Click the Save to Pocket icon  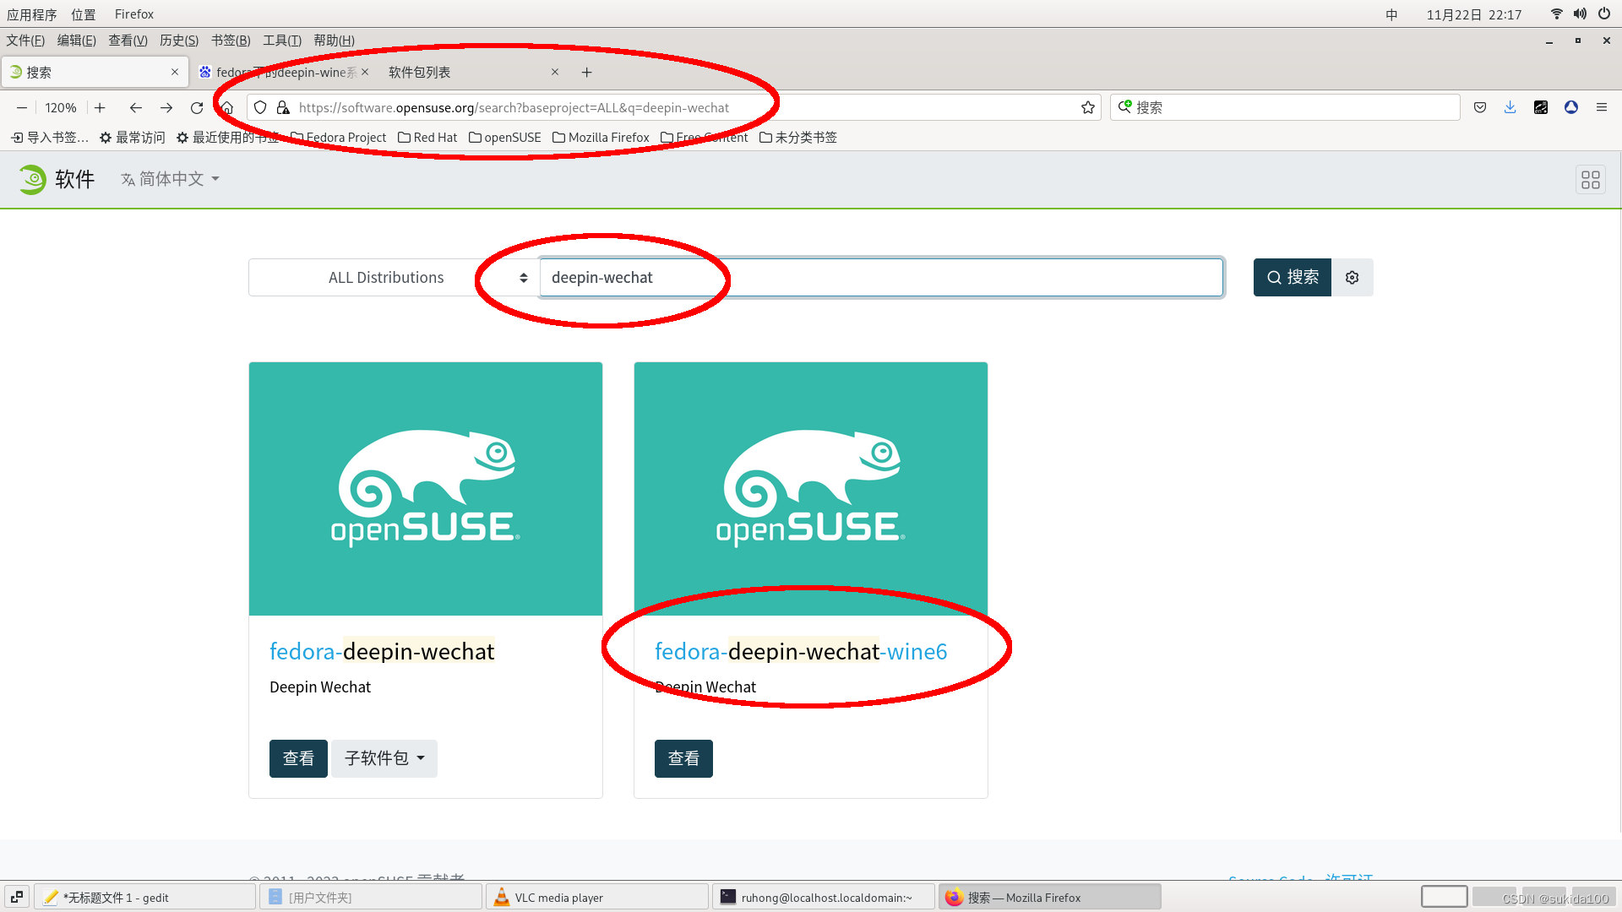point(1479,107)
